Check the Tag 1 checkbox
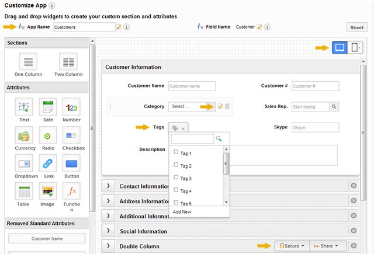The height and width of the screenshot is (254, 374). 176,153
